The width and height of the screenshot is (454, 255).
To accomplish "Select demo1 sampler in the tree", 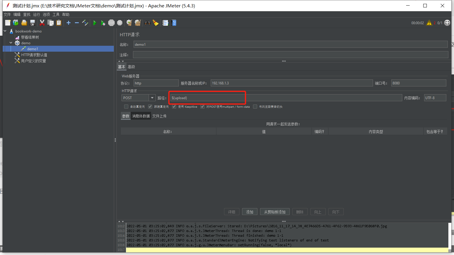I will [33, 49].
